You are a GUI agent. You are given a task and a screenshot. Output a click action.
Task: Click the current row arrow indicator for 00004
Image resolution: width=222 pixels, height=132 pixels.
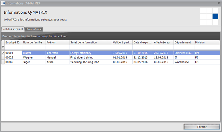pos(3,53)
